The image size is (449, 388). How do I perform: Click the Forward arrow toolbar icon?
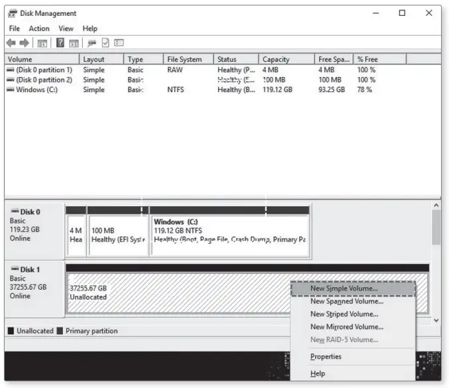(x=24, y=42)
